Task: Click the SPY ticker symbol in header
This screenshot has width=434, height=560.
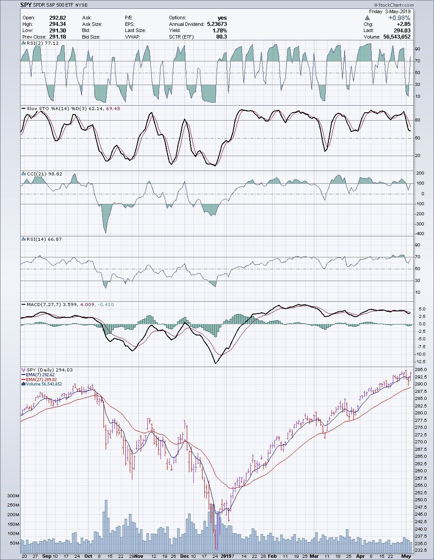Action: coord(26,5)
